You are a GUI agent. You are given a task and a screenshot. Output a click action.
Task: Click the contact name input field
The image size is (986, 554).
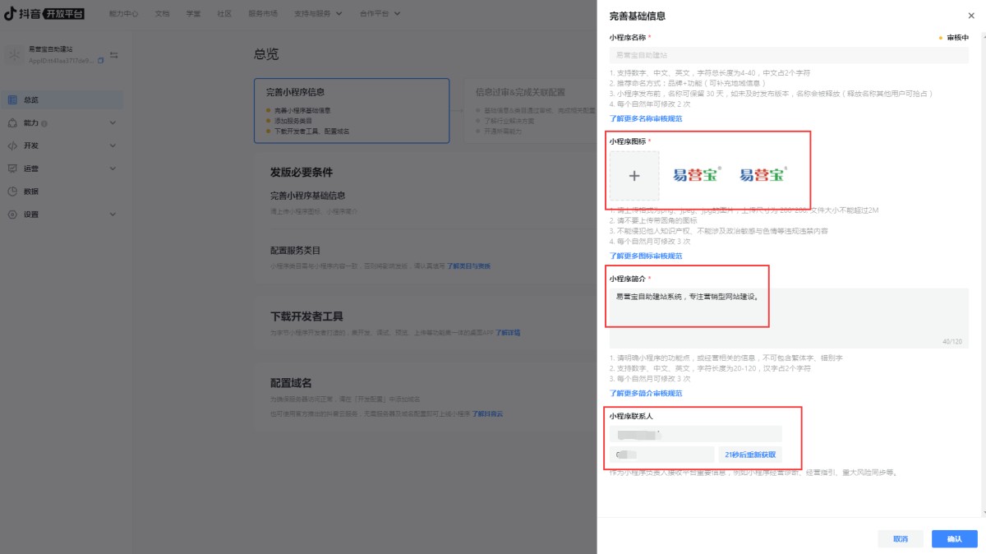pyautogui.click(x=696, y=434)
